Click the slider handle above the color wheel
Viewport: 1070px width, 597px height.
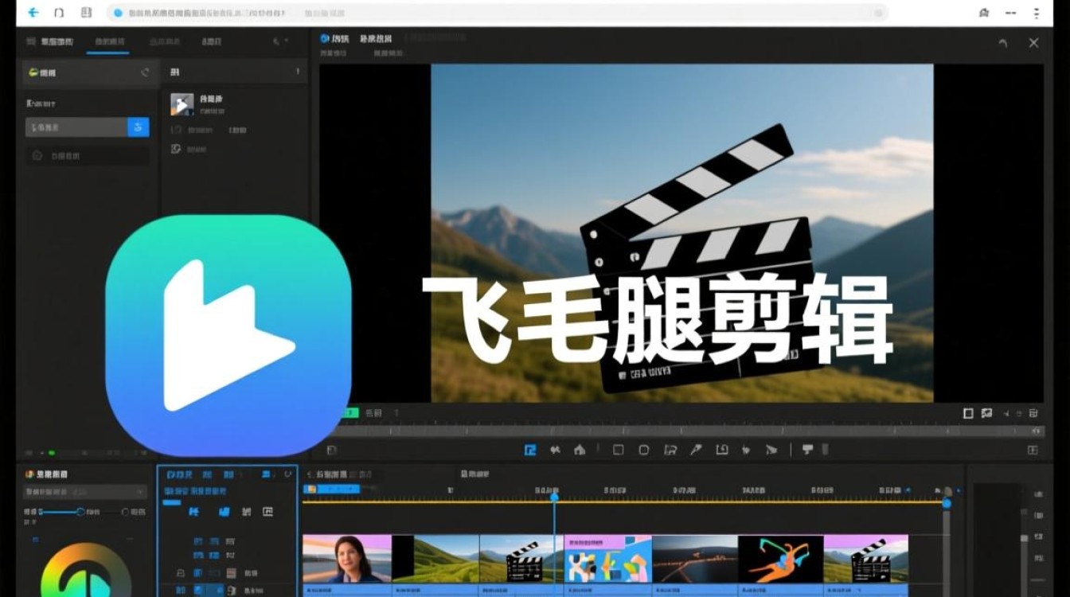80,512
